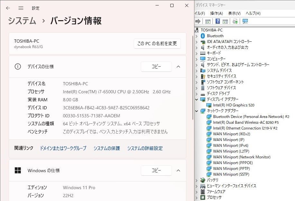The image size is (295, 201).
Task: Click Scan for hardware changes monitor icon
Action: click(245, 21)
